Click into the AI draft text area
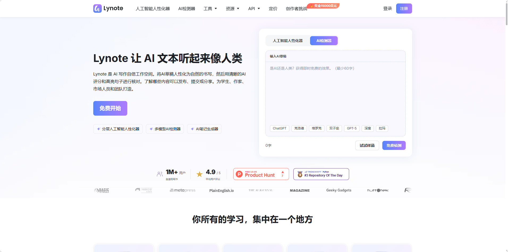The image size is (508, 252). [335, 93]
